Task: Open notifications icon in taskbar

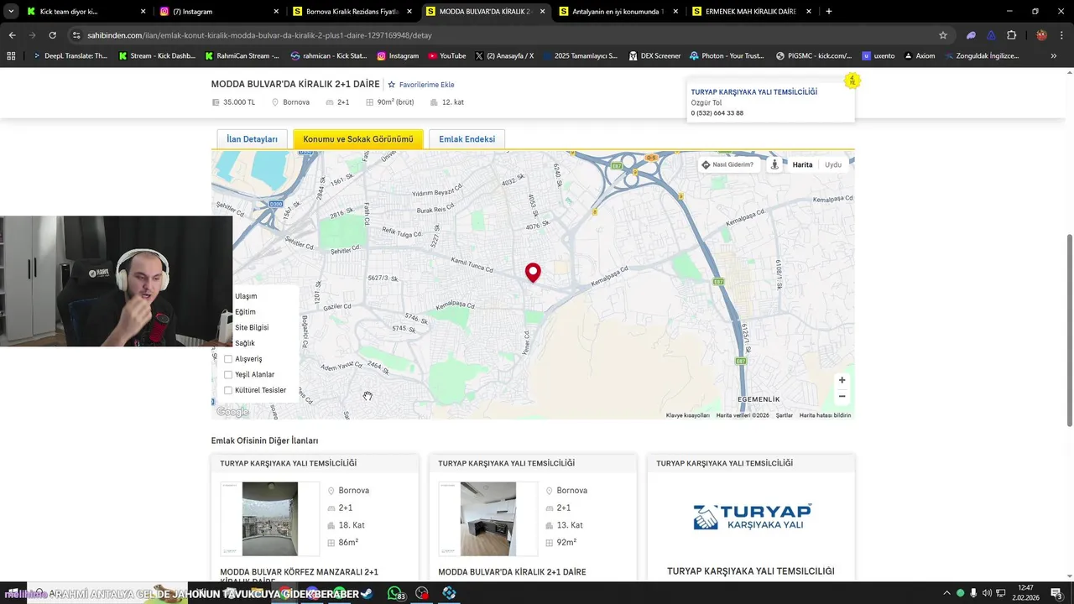Action: pyautogui.click(x=1056, y=593)
